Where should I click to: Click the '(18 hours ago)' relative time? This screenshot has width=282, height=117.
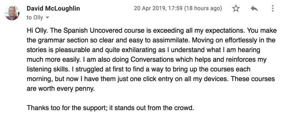pyautogui.click(x=203, y=9)
